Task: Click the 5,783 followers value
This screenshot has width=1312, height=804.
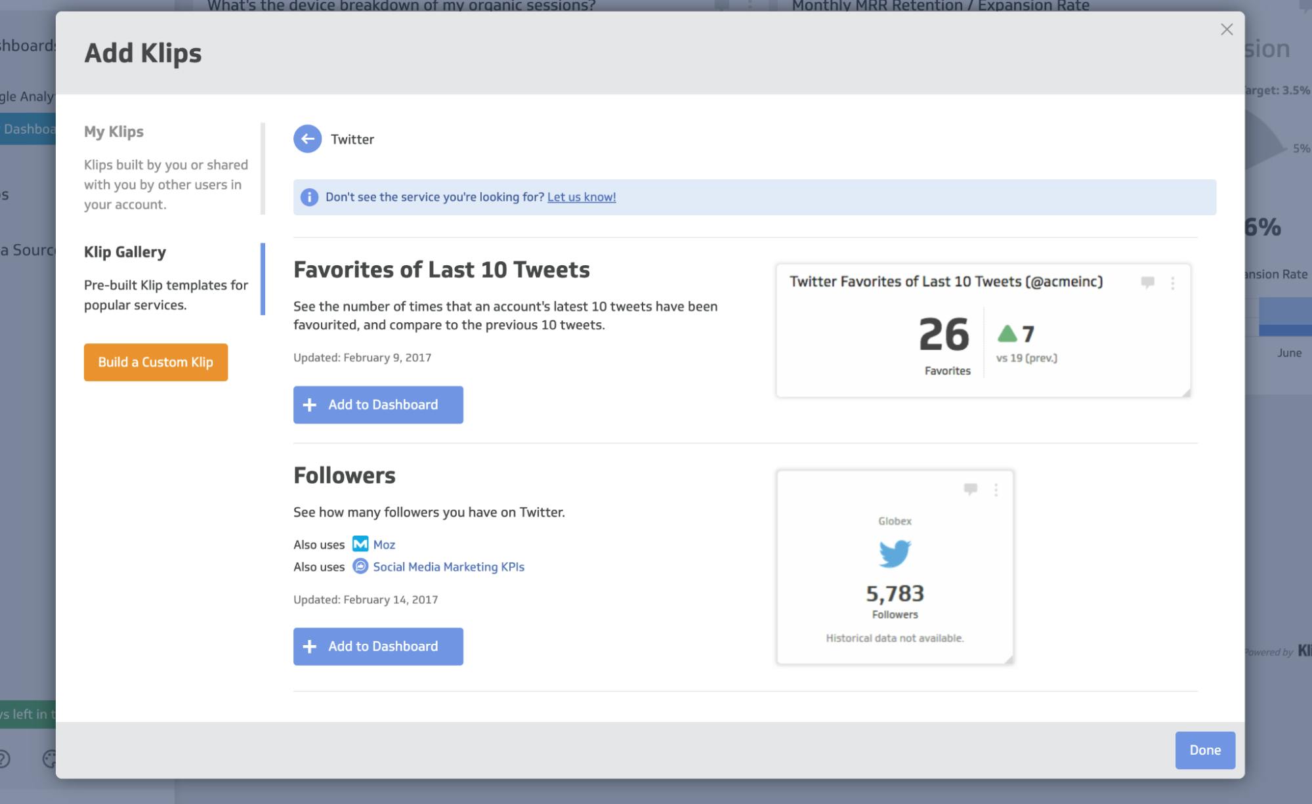Action: click(x=895, y=593)
